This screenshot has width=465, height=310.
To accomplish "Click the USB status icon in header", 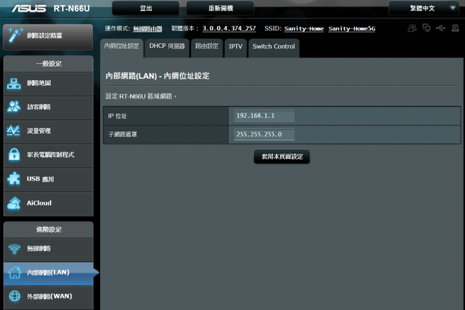I will 440,28.
